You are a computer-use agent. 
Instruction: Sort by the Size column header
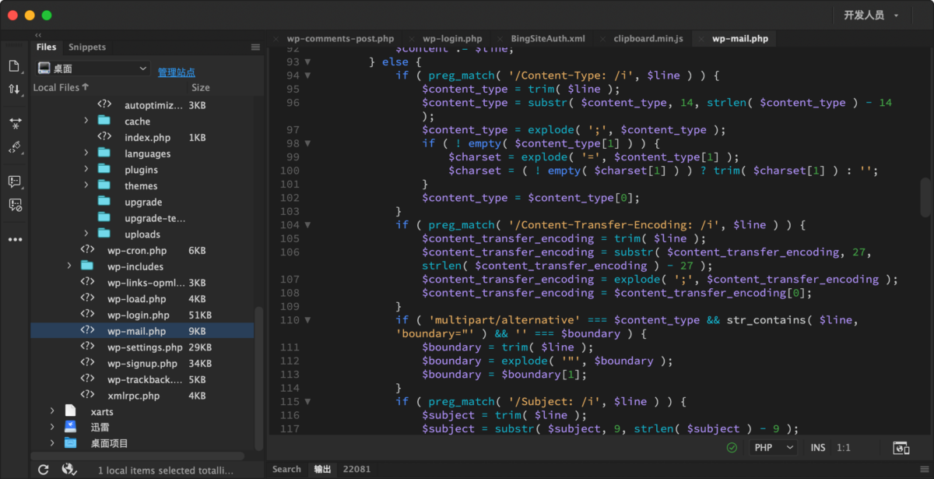(x=201, y=88)
